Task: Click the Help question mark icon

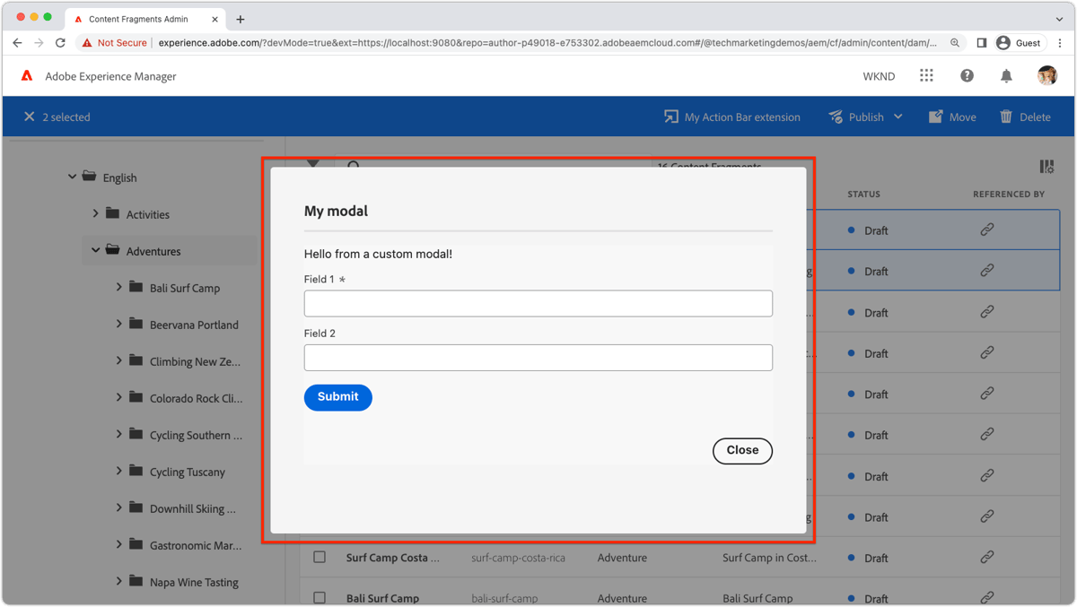Action: coord(967,76)
